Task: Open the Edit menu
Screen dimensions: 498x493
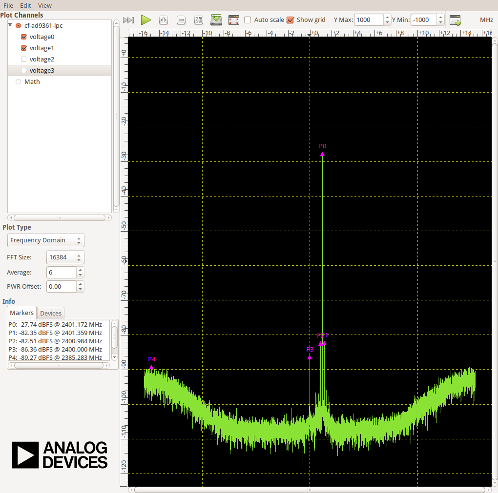Action: coord(25,5)
